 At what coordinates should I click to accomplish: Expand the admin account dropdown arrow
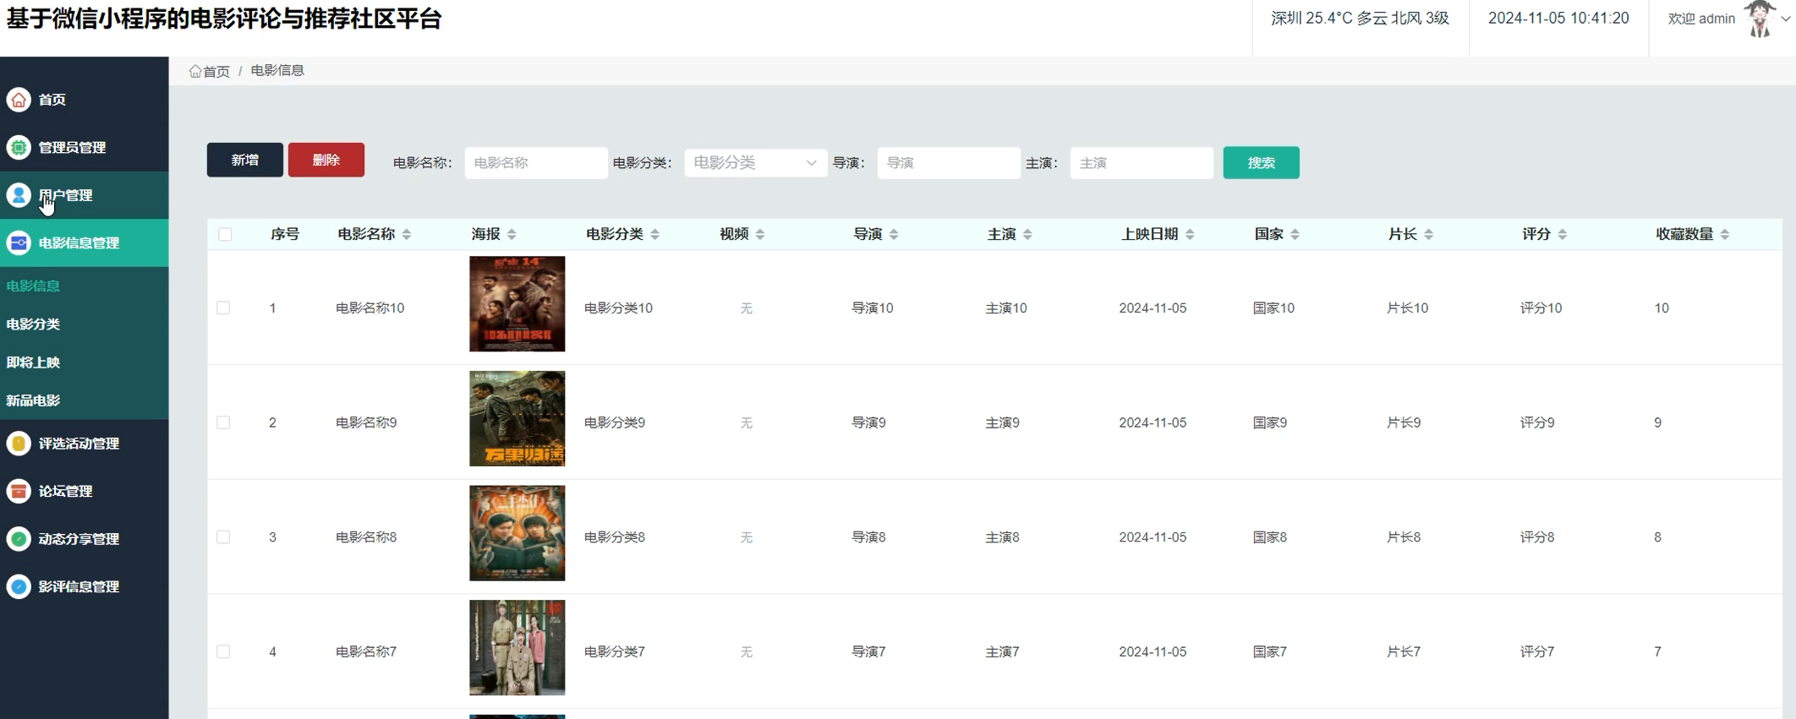pyautogui.click(x=1785, y=19)
